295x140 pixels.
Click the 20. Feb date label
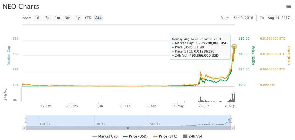125,106
